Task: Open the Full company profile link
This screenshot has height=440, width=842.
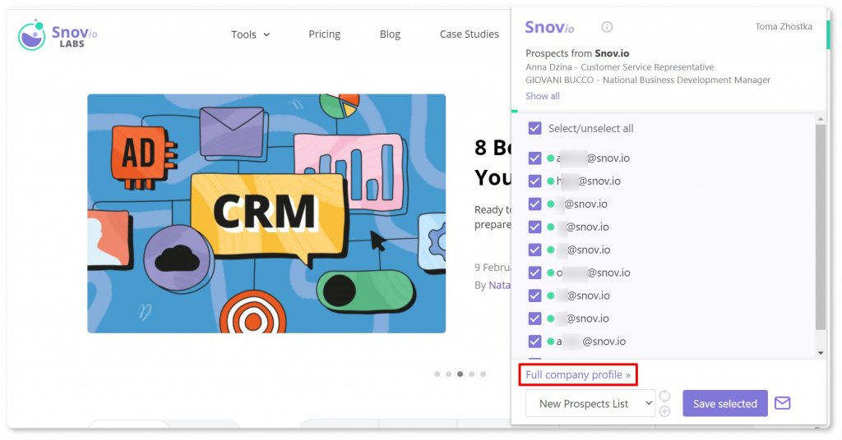Action: pyautogui.click(x=578, y=374)
